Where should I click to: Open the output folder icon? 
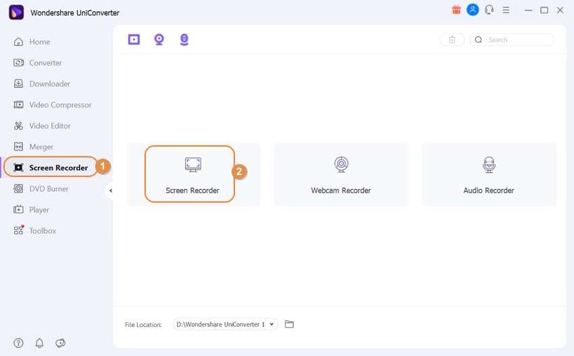(289, 324)
